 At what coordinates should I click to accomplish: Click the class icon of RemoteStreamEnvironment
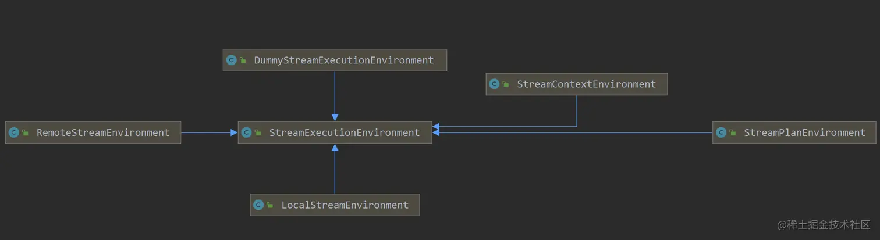(13, 132)
